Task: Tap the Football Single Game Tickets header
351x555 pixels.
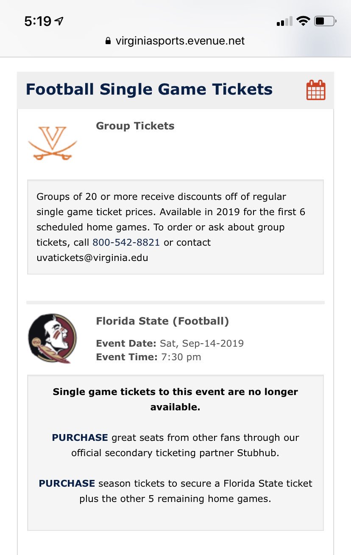Action: click(x=149, y=90)
